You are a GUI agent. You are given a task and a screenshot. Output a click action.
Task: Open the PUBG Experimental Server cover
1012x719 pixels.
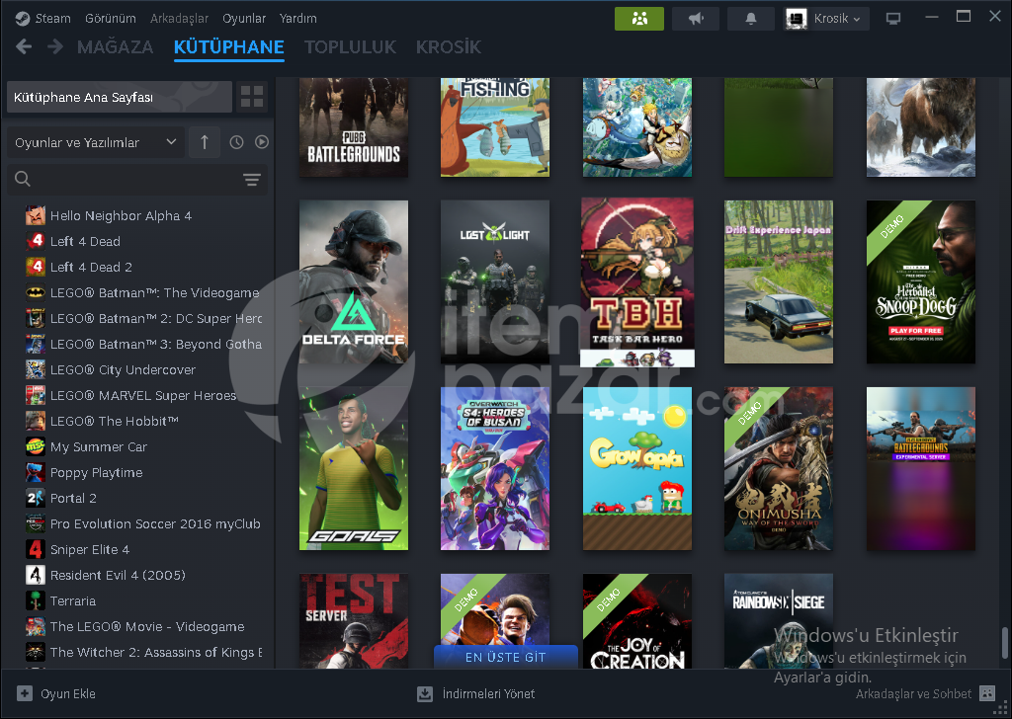pyautogui.click(x=920, y=469)
